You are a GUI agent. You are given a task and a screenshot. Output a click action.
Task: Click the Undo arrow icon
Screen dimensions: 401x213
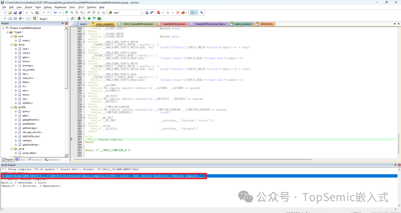43,13
